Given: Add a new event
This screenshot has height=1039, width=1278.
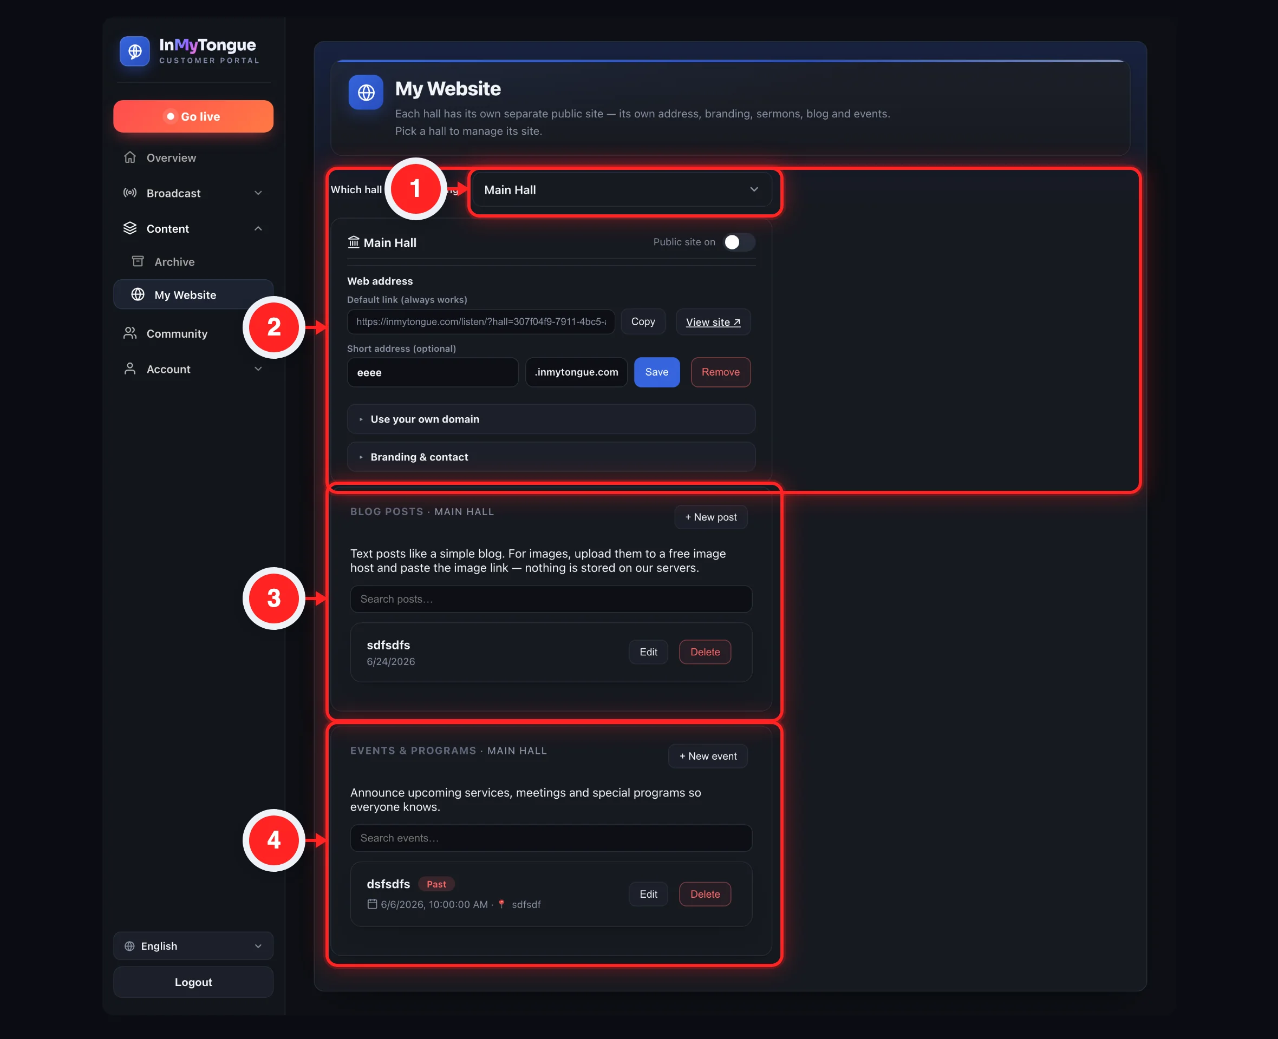Looking at the screenshot, I should click(708, 756).
